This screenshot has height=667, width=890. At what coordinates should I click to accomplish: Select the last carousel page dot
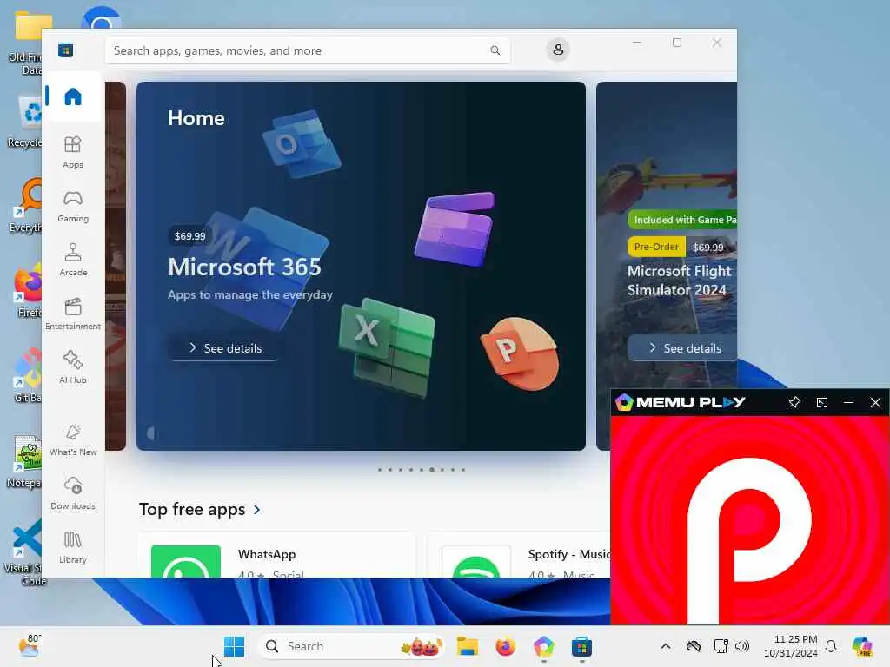click(463, 470)
